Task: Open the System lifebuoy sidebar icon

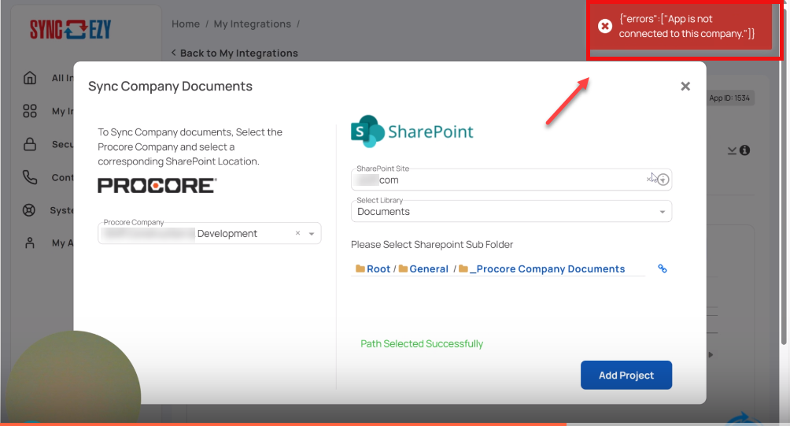Action: point(29,210)
